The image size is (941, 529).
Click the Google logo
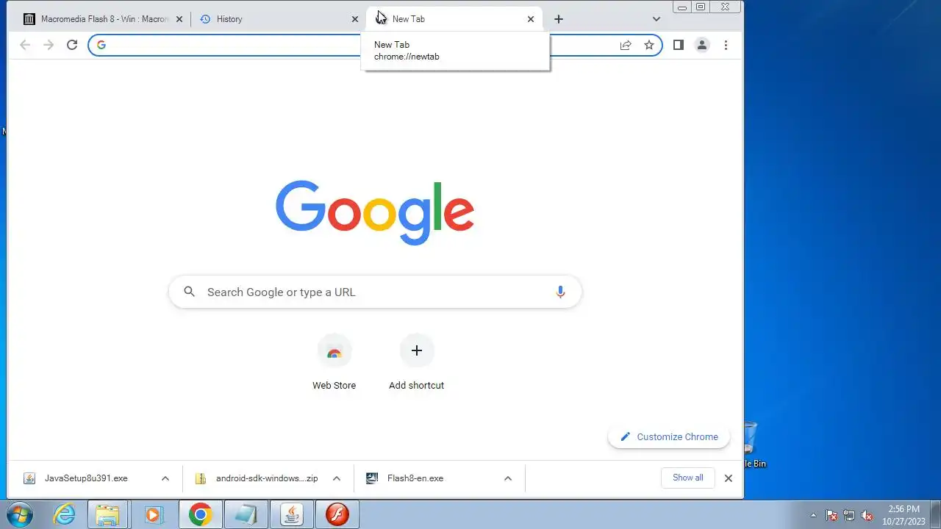(375, 212)
